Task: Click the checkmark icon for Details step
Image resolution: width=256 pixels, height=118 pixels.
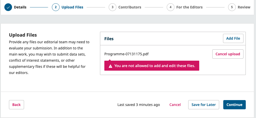Action: point(8,7)
